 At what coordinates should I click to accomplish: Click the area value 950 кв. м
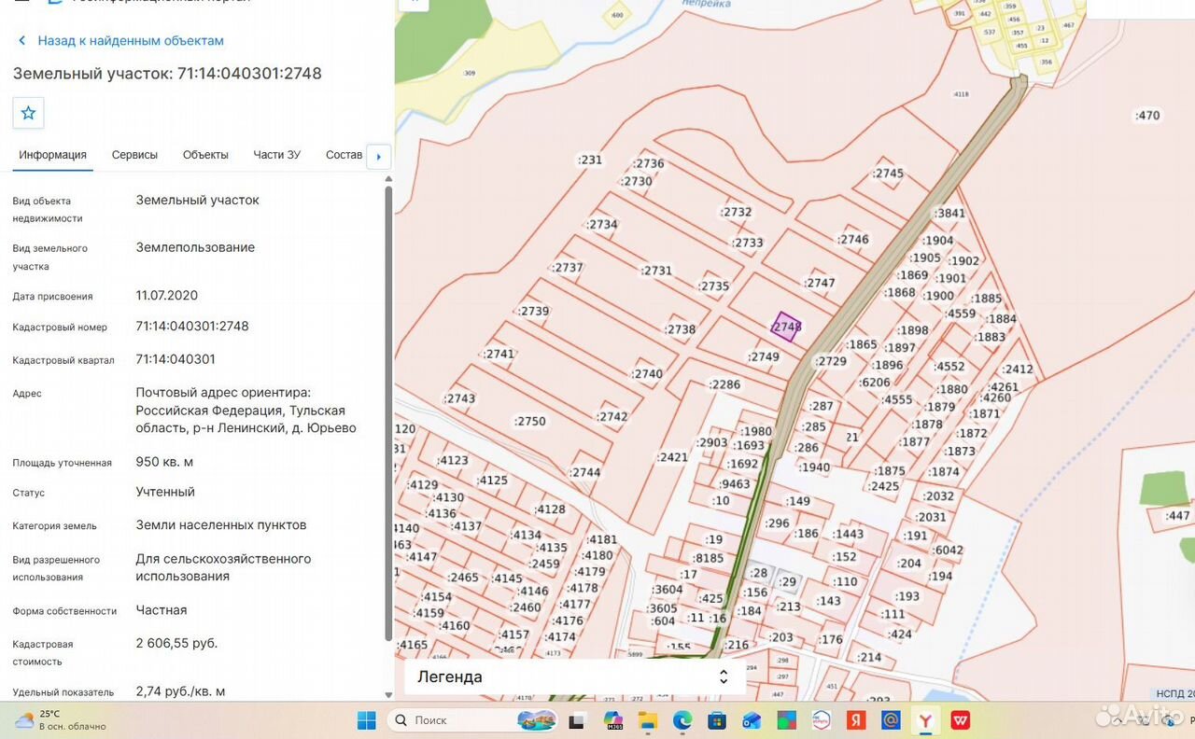(x=164, y=462)
